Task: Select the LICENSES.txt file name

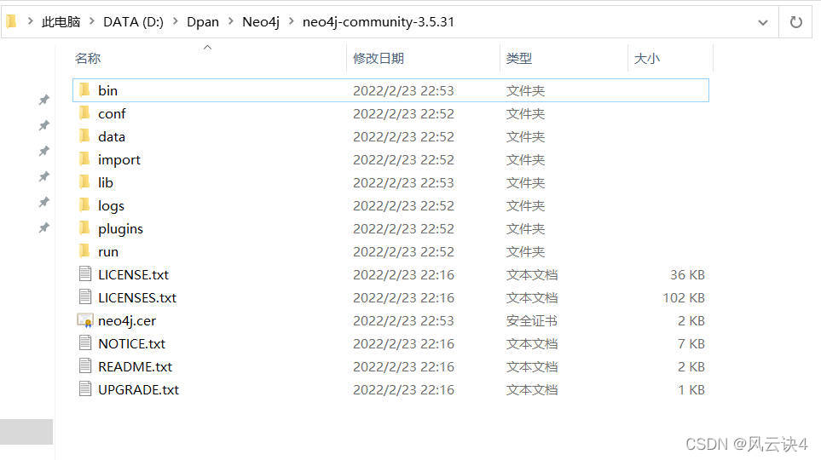Action: (x=137, y=298)
